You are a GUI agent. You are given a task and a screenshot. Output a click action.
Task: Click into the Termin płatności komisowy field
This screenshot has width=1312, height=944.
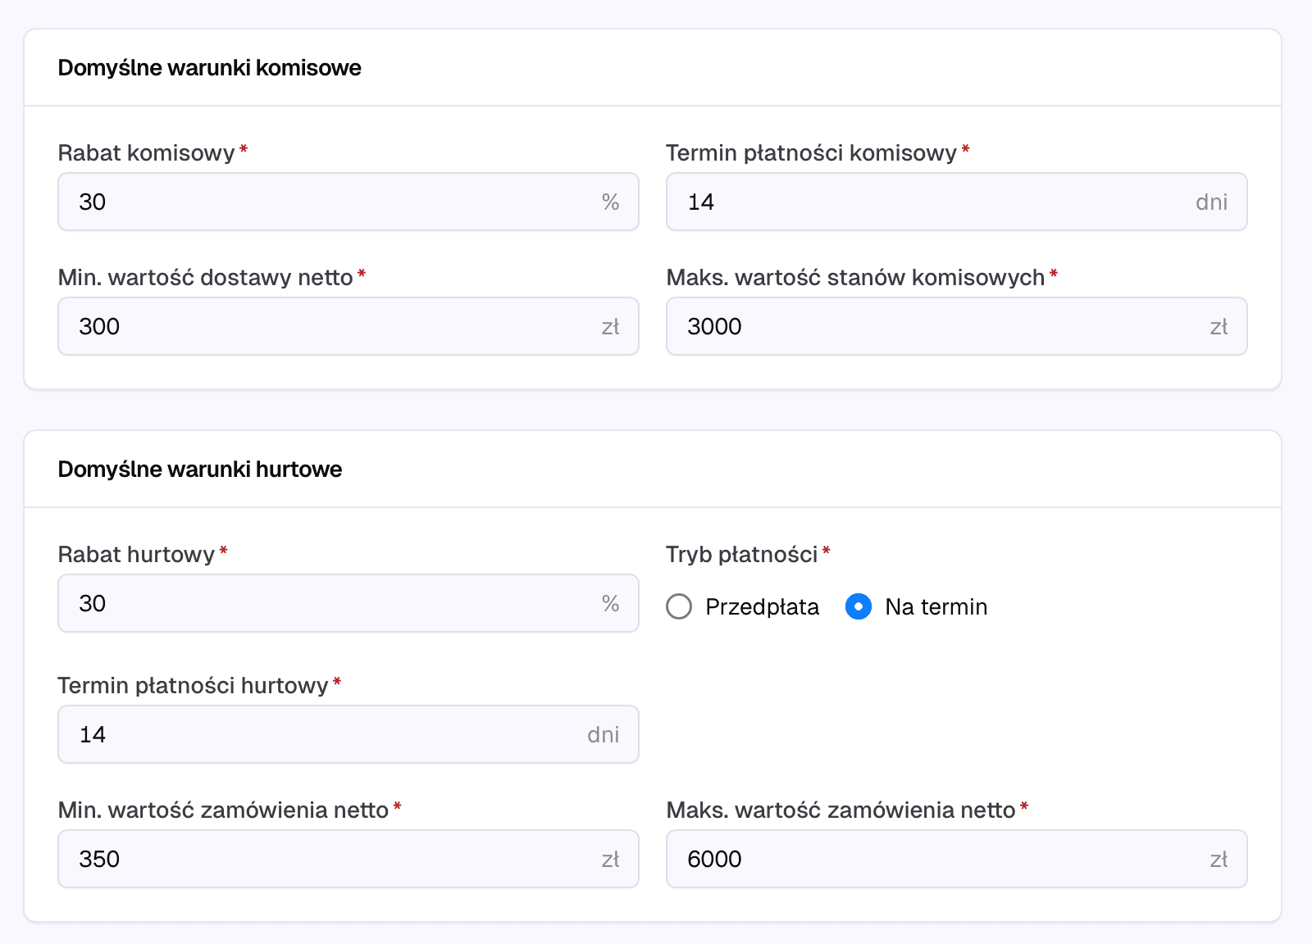tap(957, 202)
